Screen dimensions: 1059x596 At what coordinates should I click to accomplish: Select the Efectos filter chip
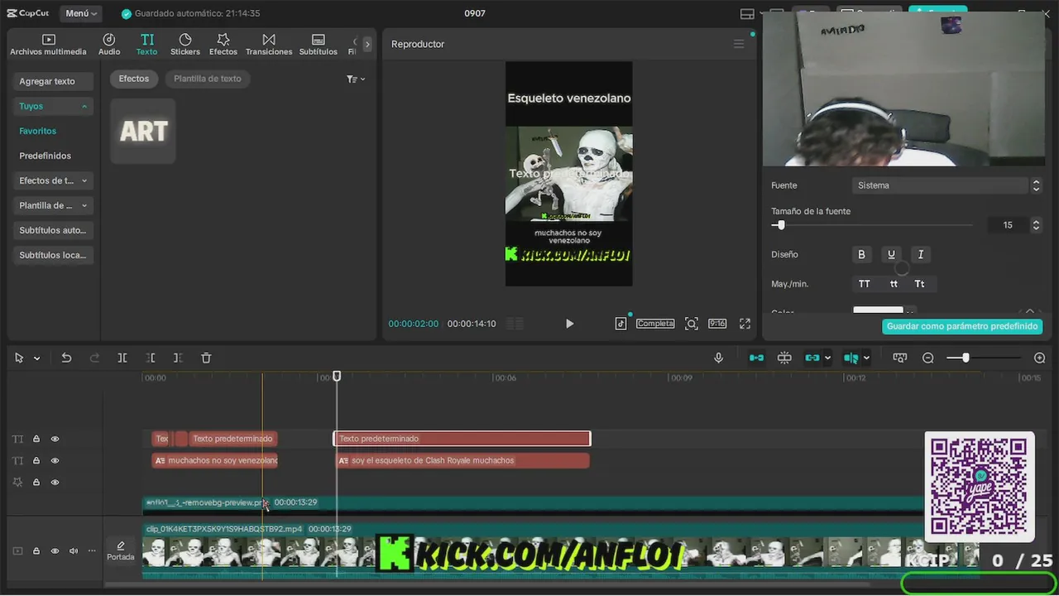tap(134, 79)
